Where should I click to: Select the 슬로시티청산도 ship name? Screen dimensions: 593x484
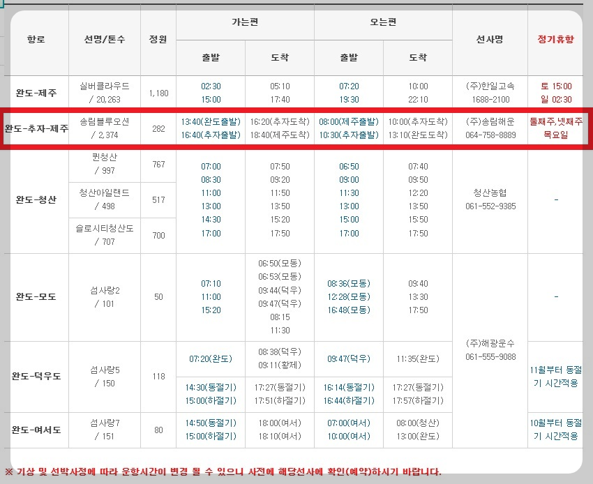[x=105, y=228]
